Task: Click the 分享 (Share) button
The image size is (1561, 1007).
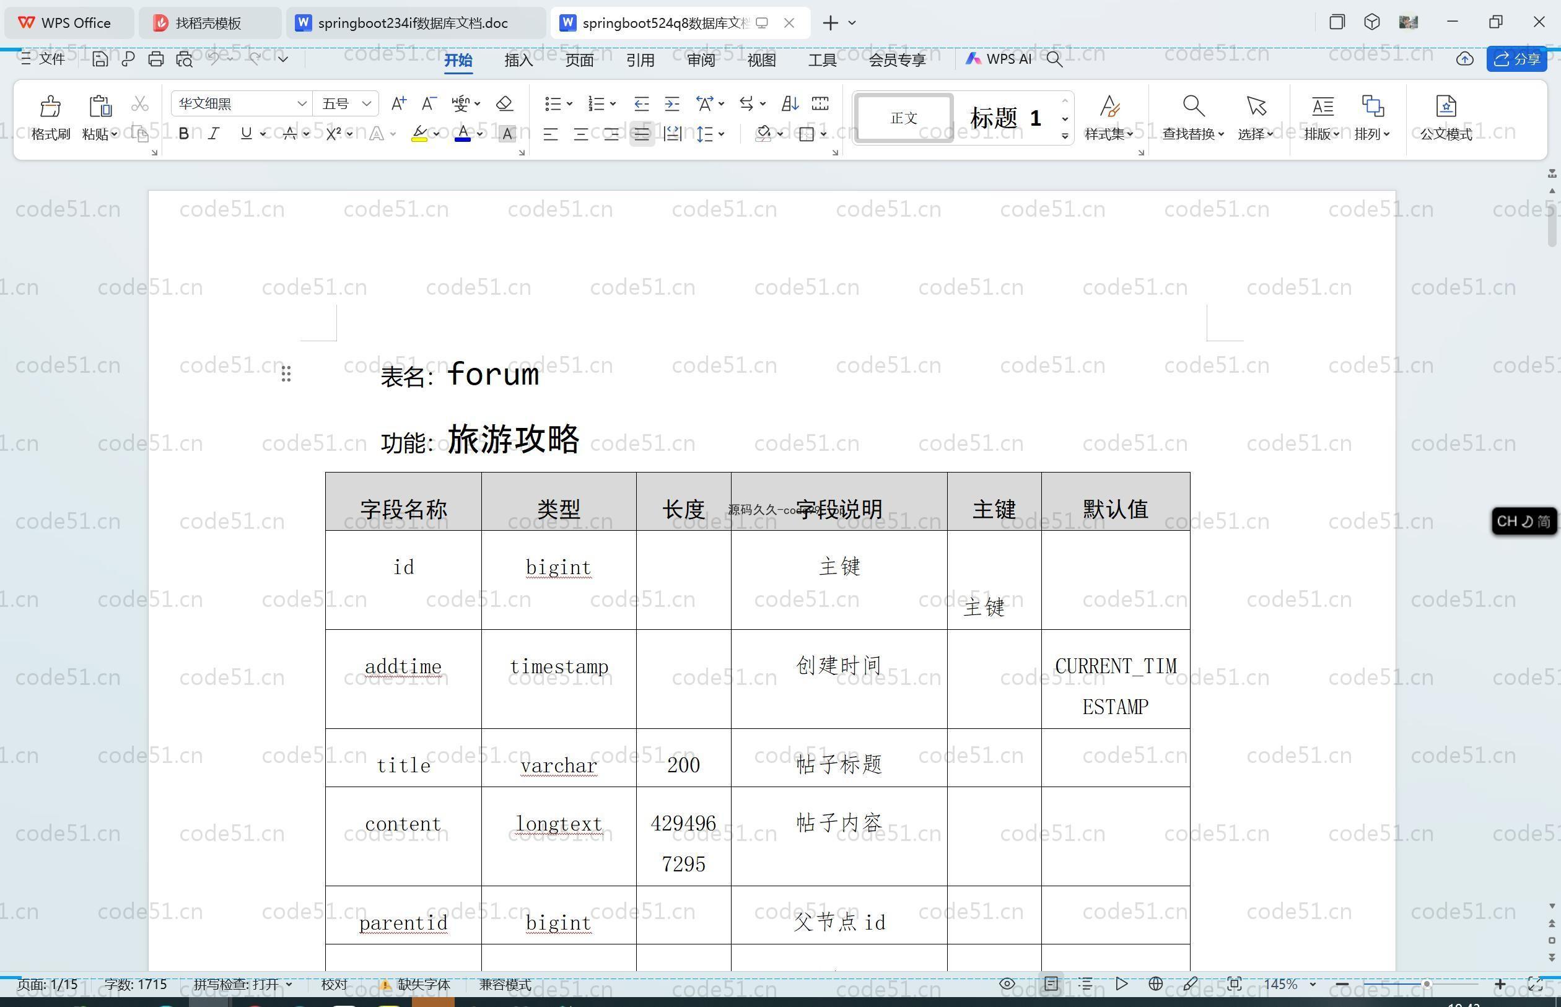Action: coord(1516,59)
